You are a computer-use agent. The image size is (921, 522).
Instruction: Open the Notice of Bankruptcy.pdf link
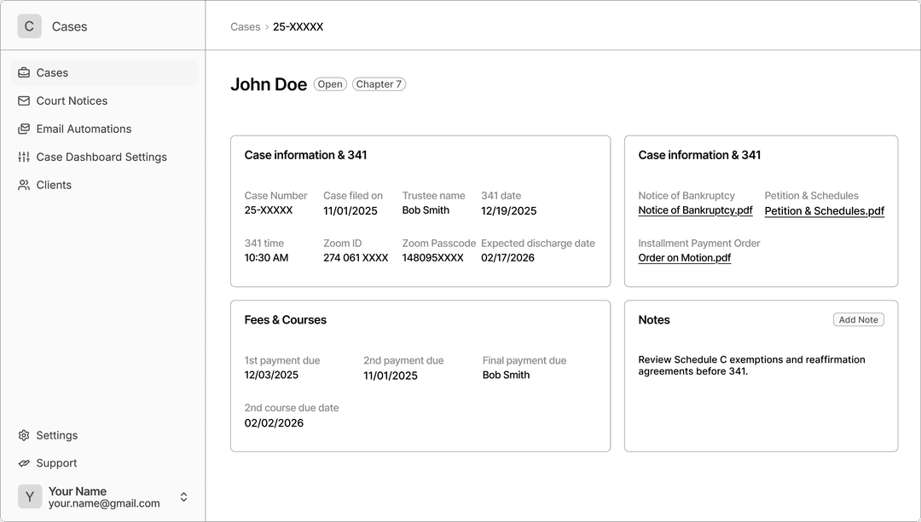click(x=695, y=210)
